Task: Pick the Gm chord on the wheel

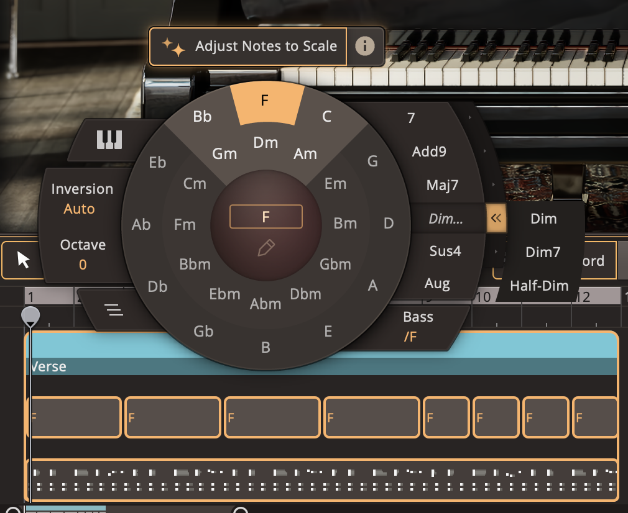Action: (x=224, y=153)
